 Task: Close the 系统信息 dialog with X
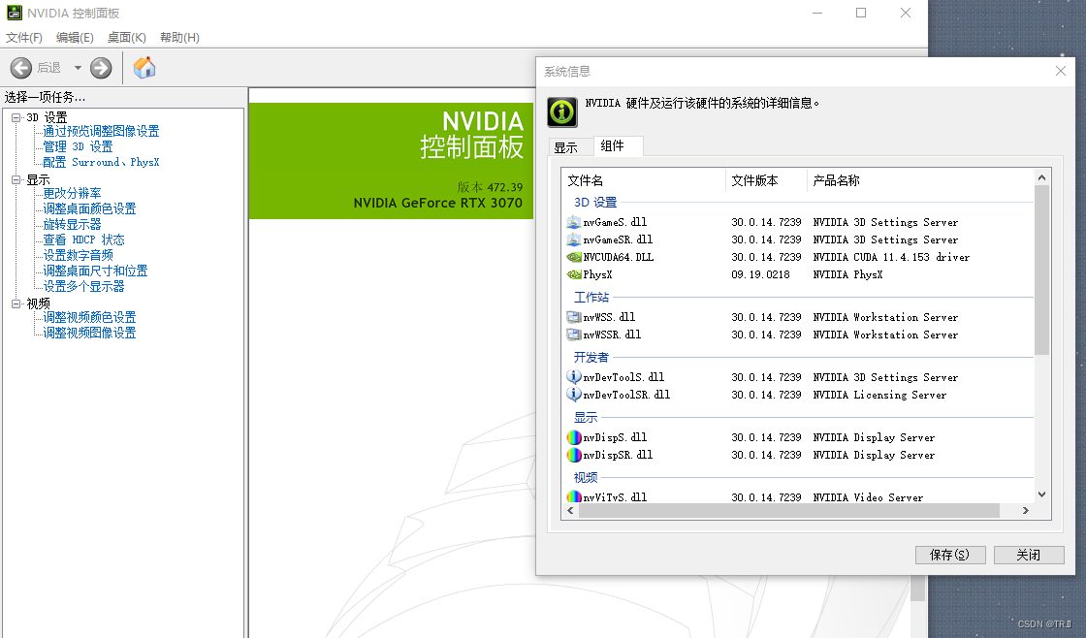point(1061,72)
